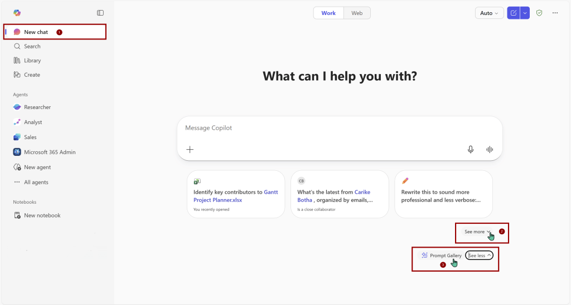
Task: Select the Gantt Project Planner prompt card
Action: click(236, 195)
